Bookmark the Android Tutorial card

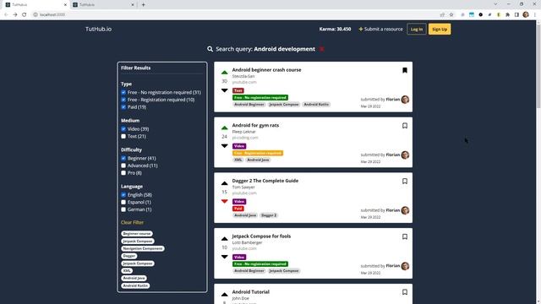tap(405, 292)
